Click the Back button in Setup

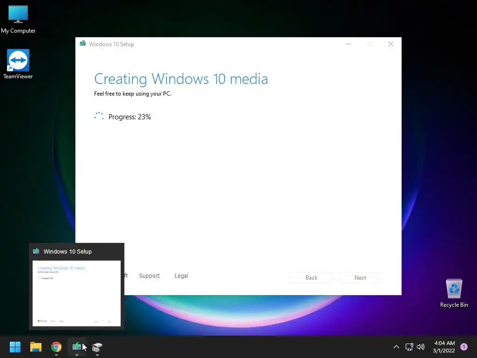[x=312, y=278]
